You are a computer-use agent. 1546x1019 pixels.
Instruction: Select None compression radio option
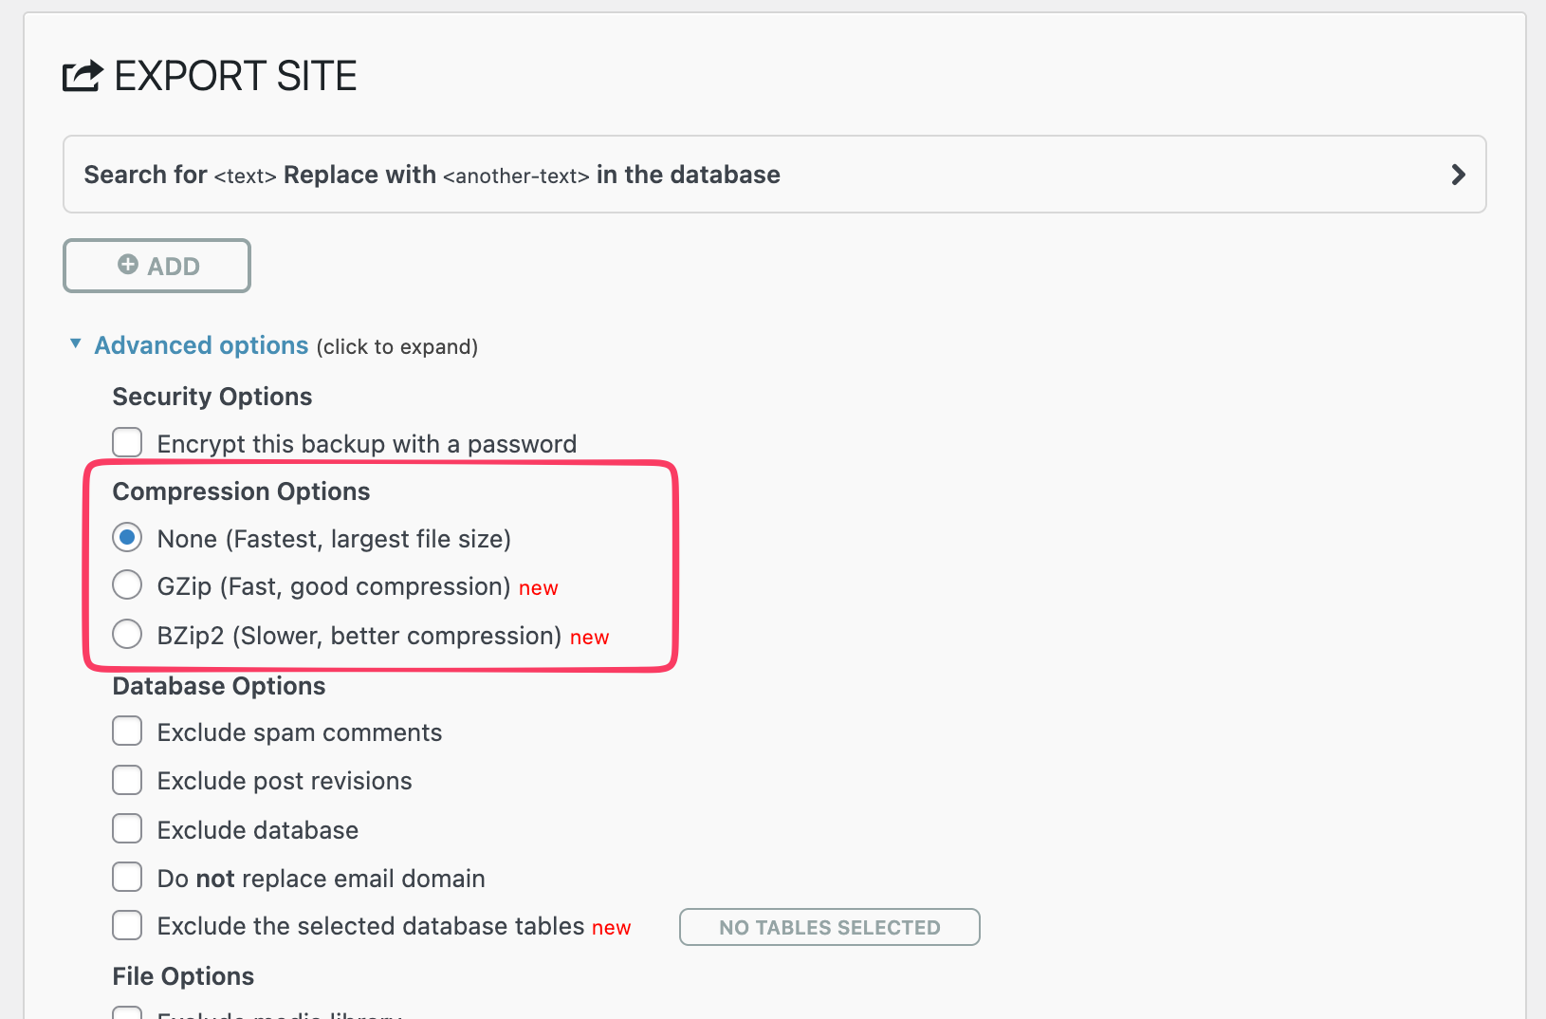coord(127,537)
